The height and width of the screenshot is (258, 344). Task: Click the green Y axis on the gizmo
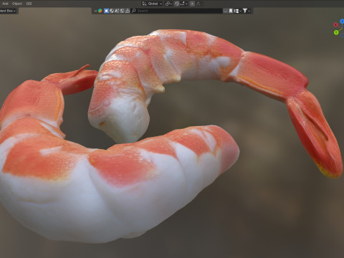coord(336,32)
